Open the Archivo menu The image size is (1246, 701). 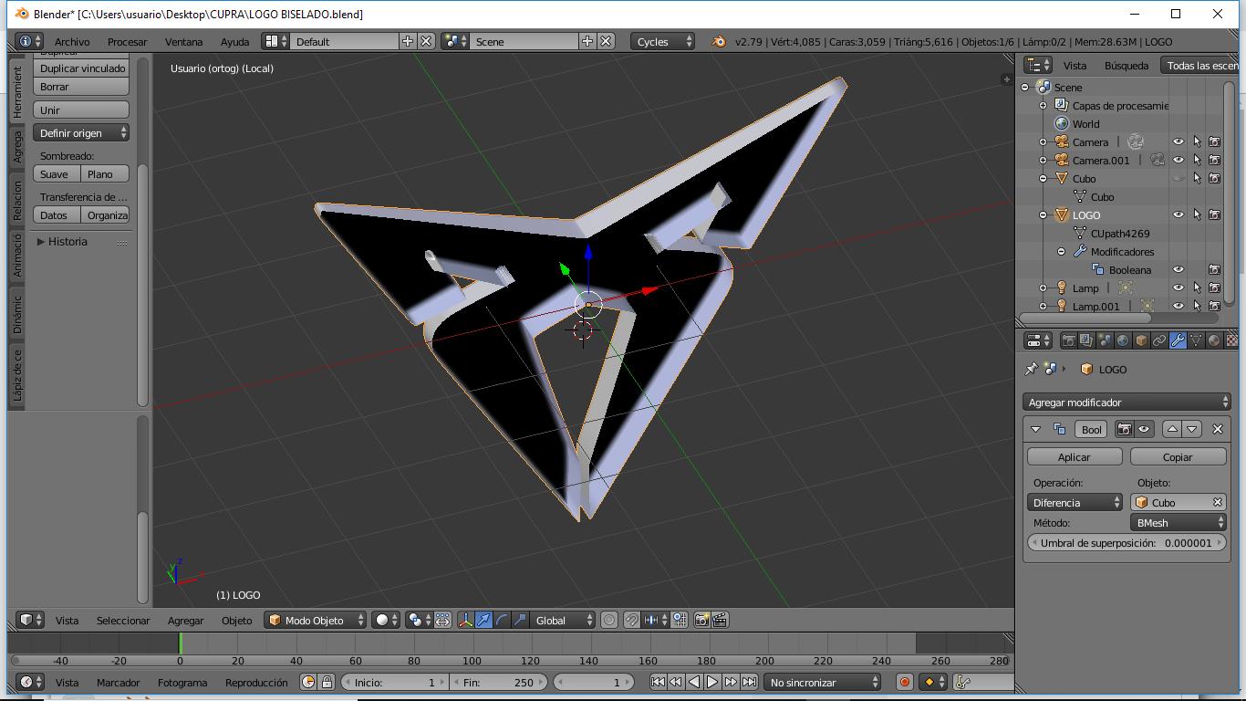72,41
